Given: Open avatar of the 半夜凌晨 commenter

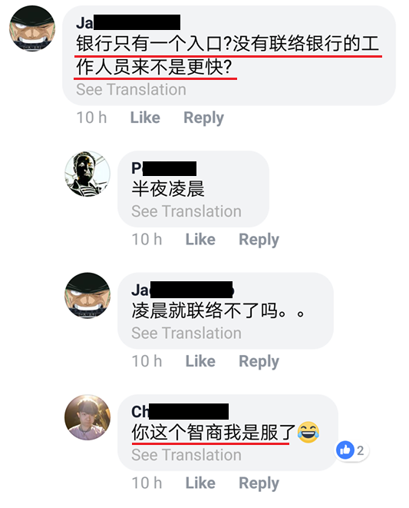Looking at the screenshot, I should [87, 174].
